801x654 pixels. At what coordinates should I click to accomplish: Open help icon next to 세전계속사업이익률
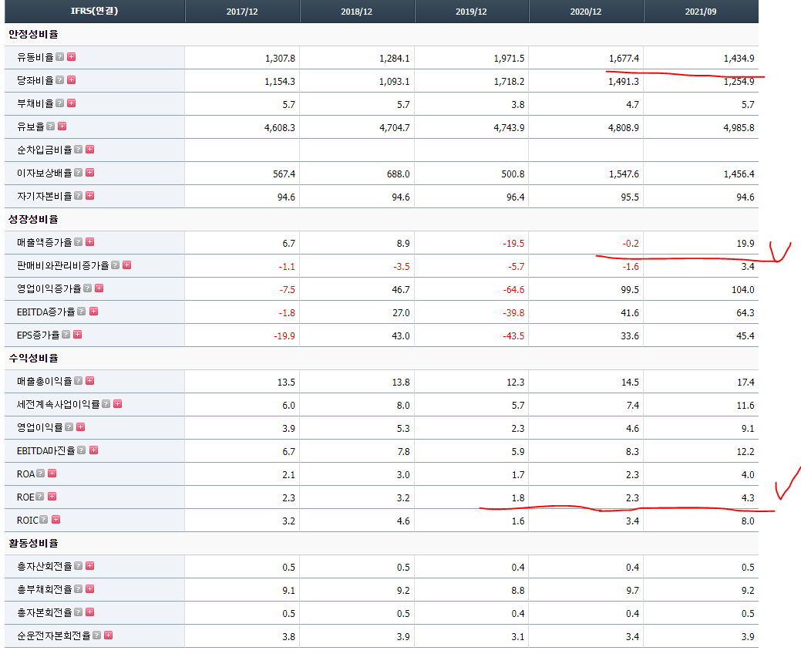click(106, 403)
